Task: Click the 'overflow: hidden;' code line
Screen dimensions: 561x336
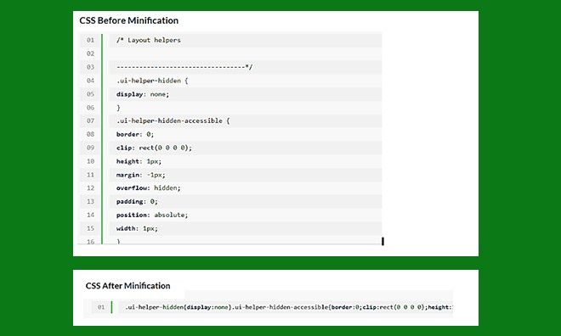Action: coord(149,188)
